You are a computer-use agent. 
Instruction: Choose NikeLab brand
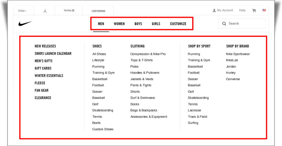tap(232, 60)
